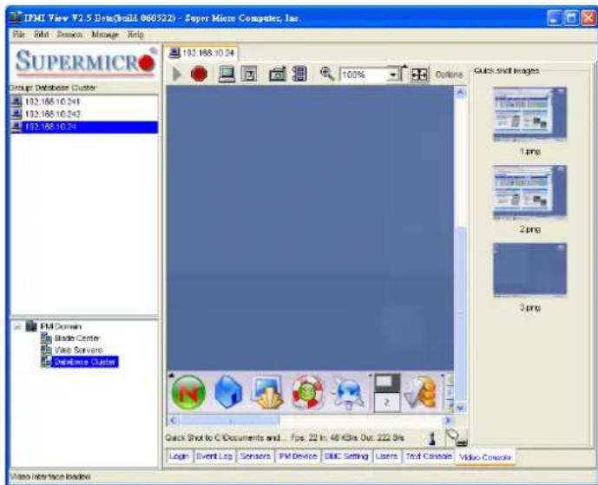Open the 100% zoom dropdown
Image resolution: width=598 pixels, height=485 pixels.
(393, 75)
